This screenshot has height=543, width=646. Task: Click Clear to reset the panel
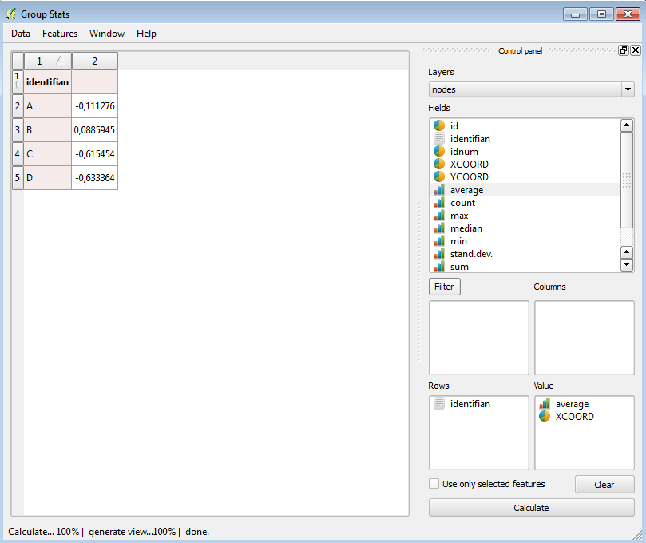[604, 484]
